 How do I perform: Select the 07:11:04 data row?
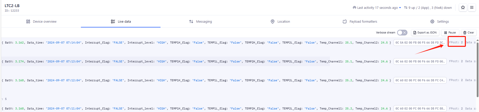click(x=239, y=108)
